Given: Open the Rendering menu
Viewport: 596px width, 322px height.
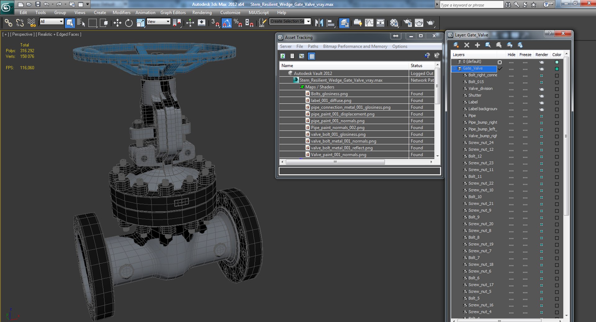Looking at the screenshot, I should 202,12.
